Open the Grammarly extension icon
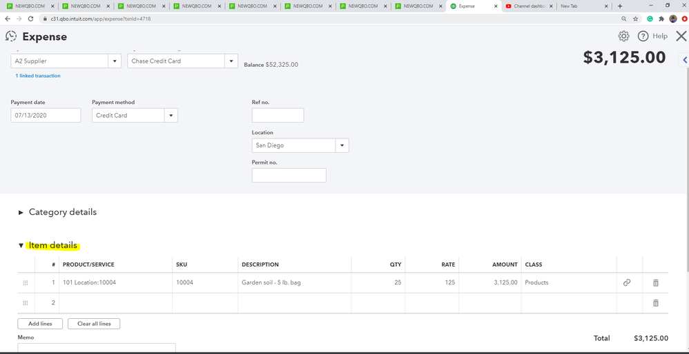The height and width of the screenshot is (354, 689). point(650,19)
